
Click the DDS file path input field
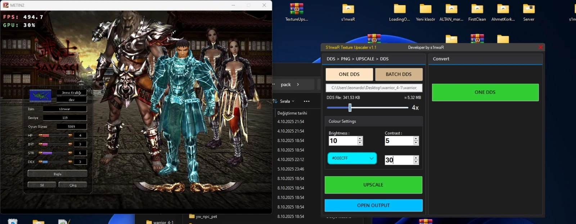coord(374,88)
